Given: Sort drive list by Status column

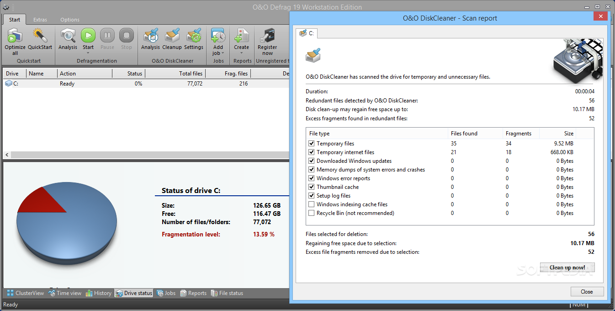Looking at the screenshot, I should tap(128, 74).
